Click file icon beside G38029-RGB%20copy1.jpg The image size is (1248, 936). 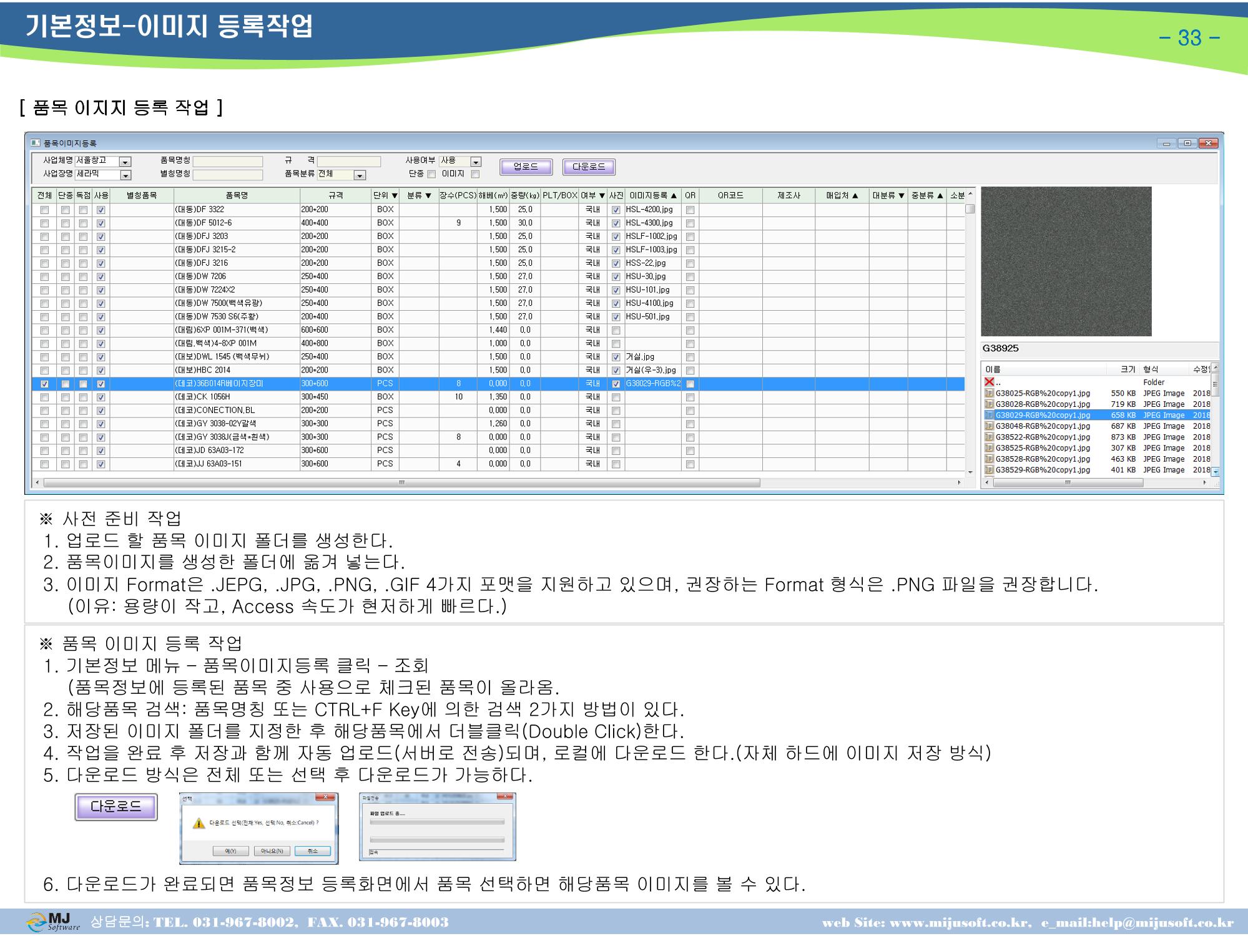[989, 415]
